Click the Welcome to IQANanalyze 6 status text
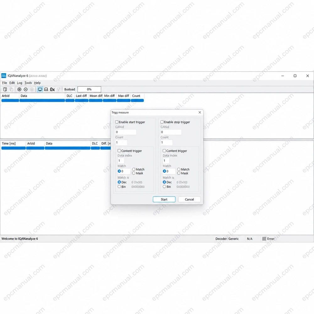Image resolution: width=314 pixels, height=314 pixels. pyautogui.click(x=19, y=239)
